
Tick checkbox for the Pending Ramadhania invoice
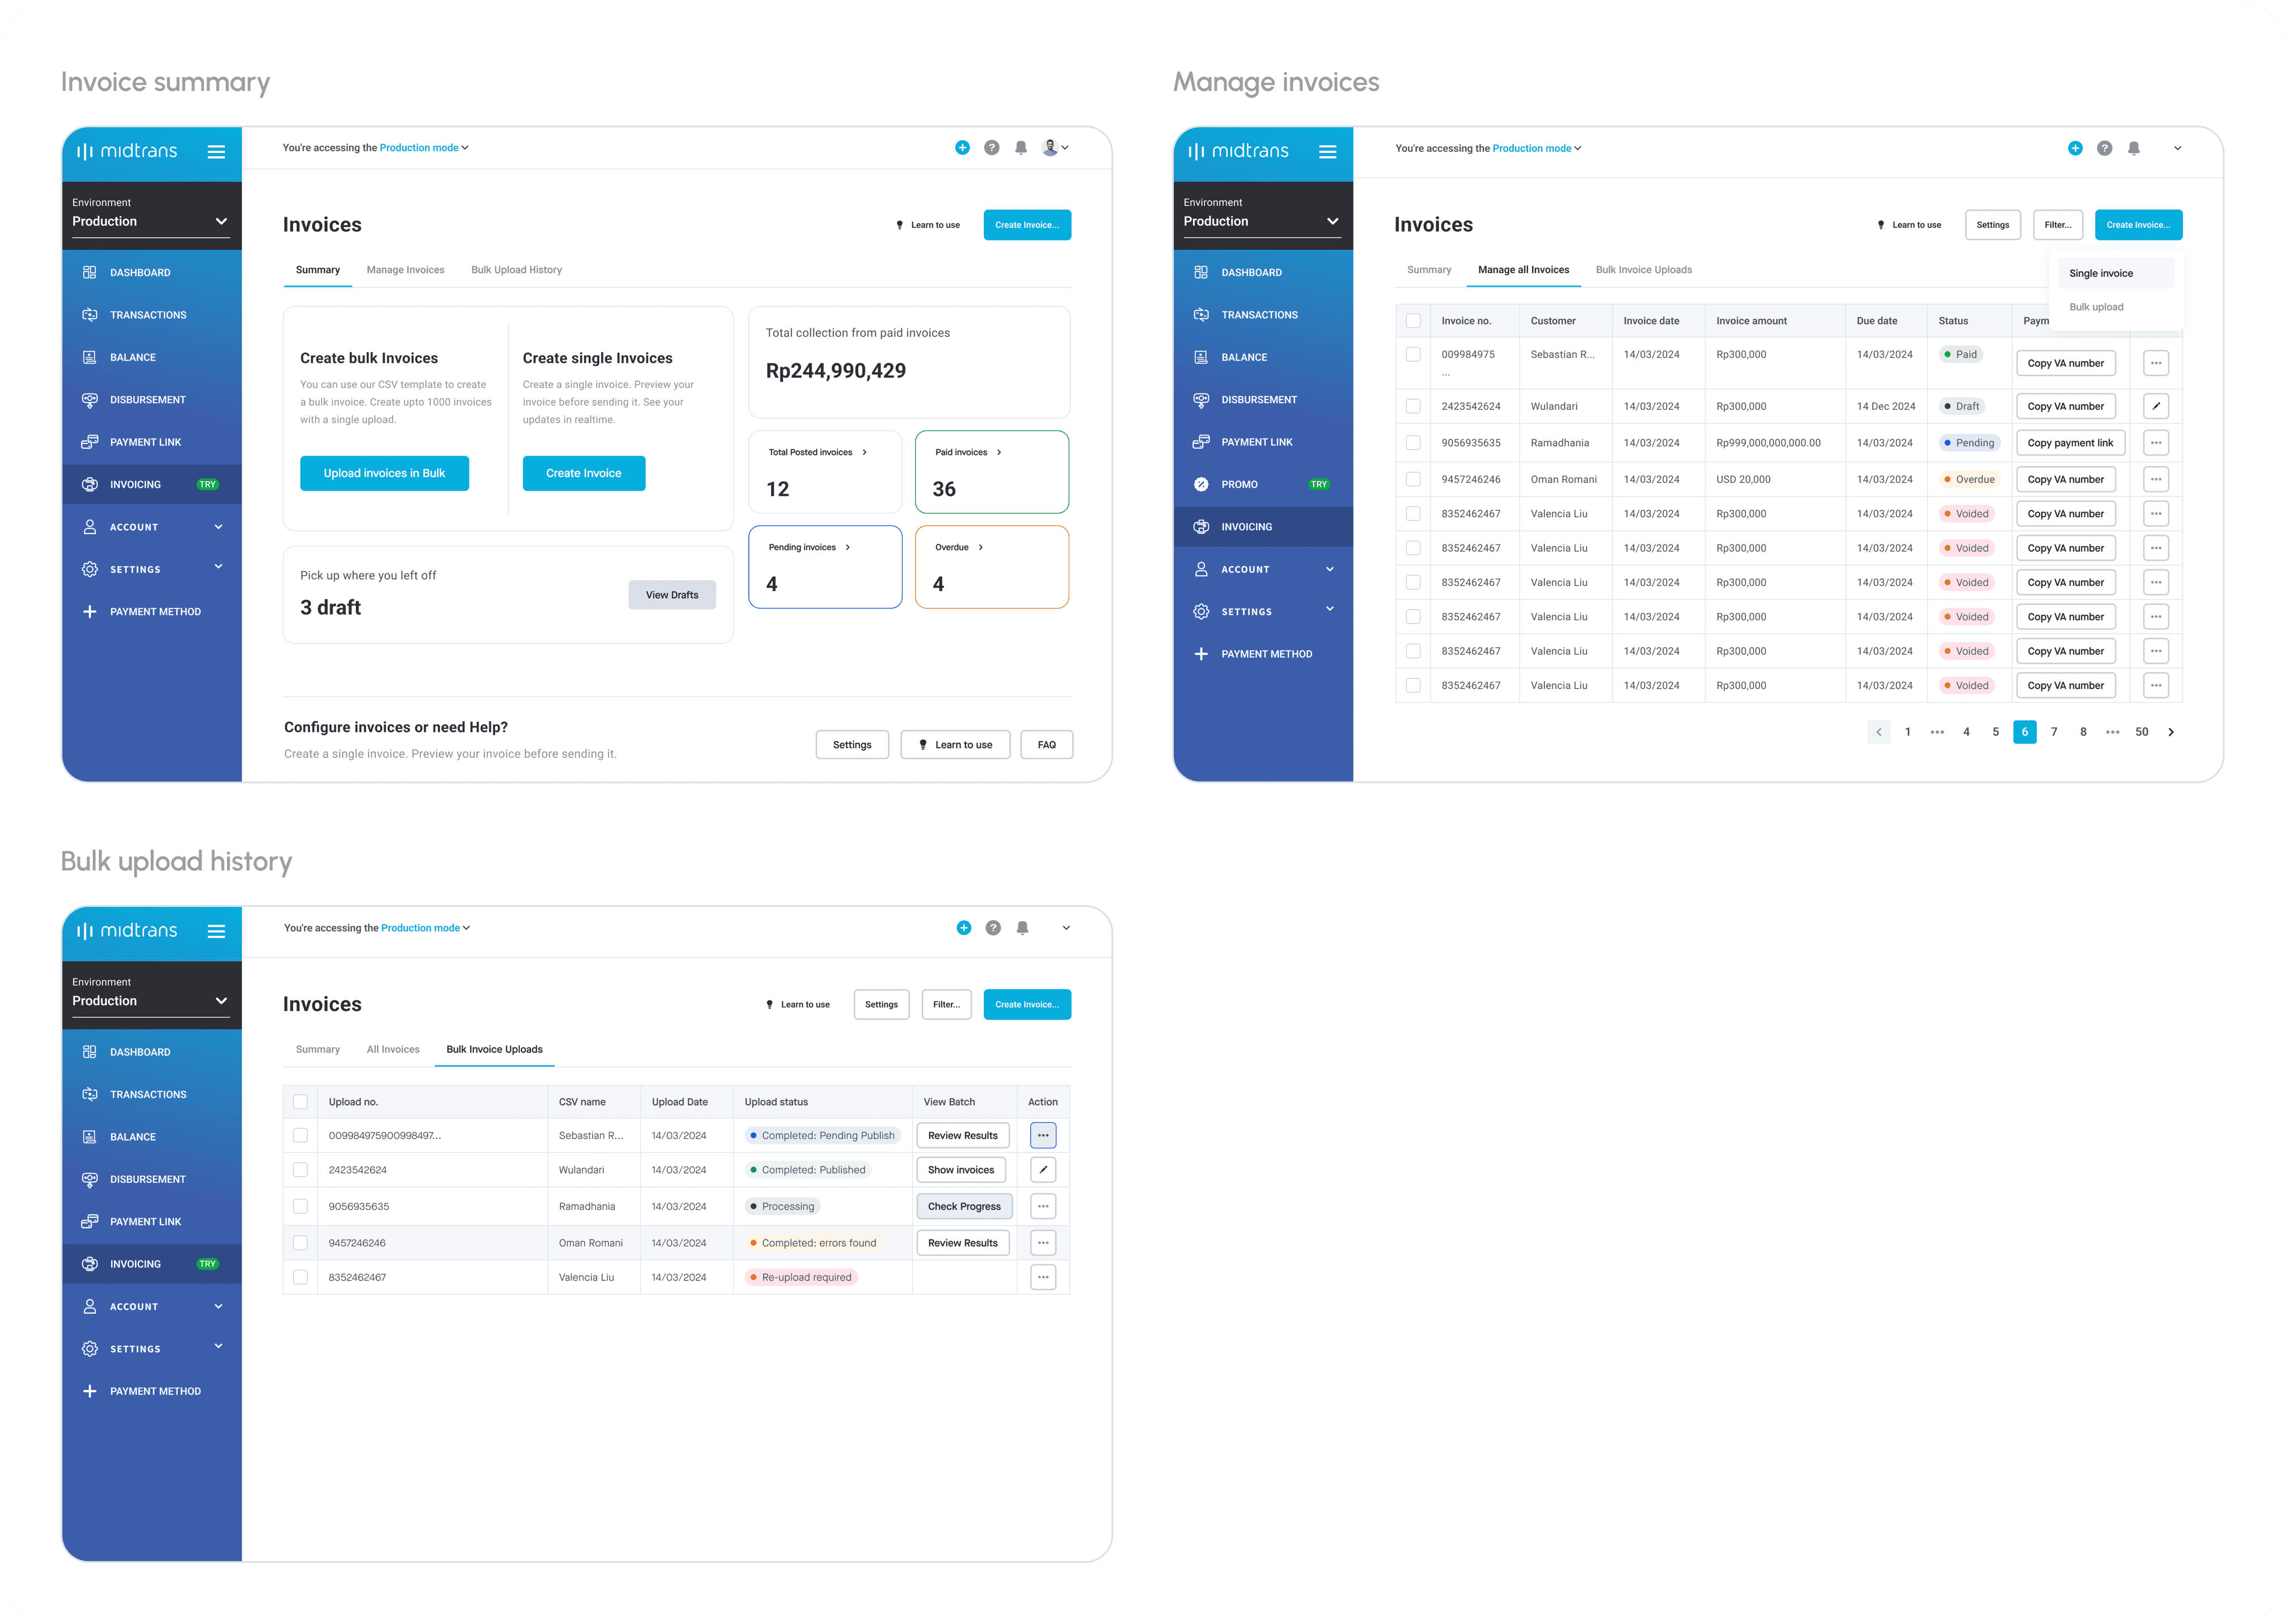1413,442
